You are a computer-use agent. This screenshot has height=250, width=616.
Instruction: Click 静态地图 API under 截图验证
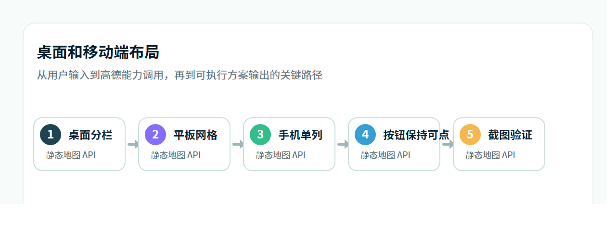point(490,155)
